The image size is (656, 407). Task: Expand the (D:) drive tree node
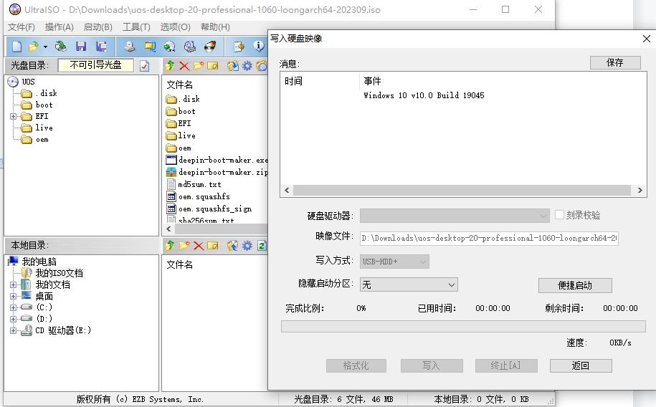(14, 319)
